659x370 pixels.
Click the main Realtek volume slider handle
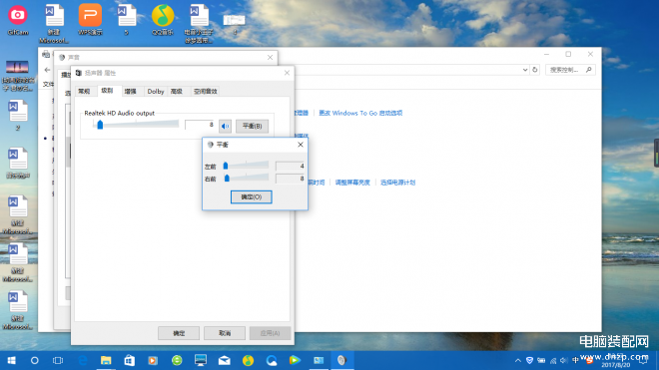click(100, 125)
